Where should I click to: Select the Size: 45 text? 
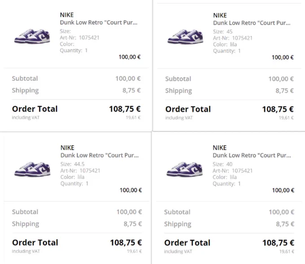tap(223, 31)
